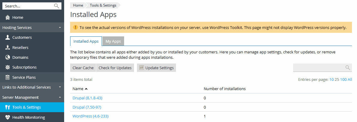The image size is (357, 122).
Task: Open Update Settings
Action: [156, 68]
